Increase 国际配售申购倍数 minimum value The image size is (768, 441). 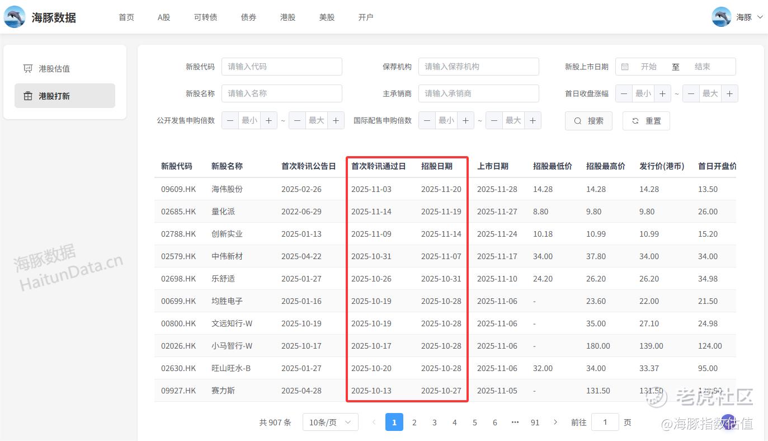coord(465,120)
